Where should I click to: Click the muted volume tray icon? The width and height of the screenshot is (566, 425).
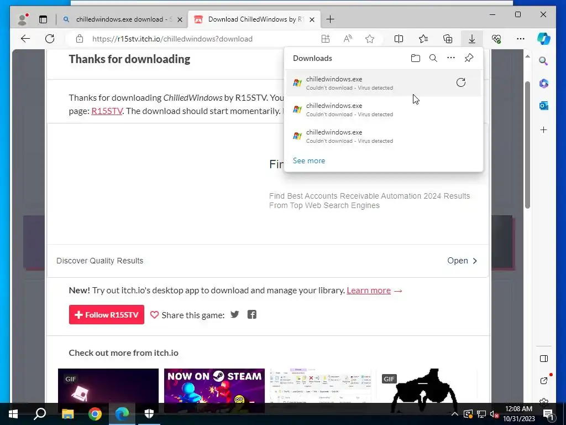(x=494, y=414)
